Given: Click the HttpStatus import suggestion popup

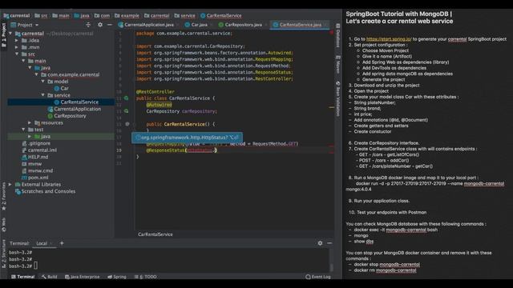Looking at the screenshot, I should pyautogui.click(x=187, y=138).
